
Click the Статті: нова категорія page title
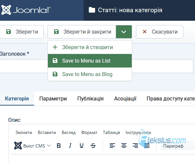click(x=130, y=10)
